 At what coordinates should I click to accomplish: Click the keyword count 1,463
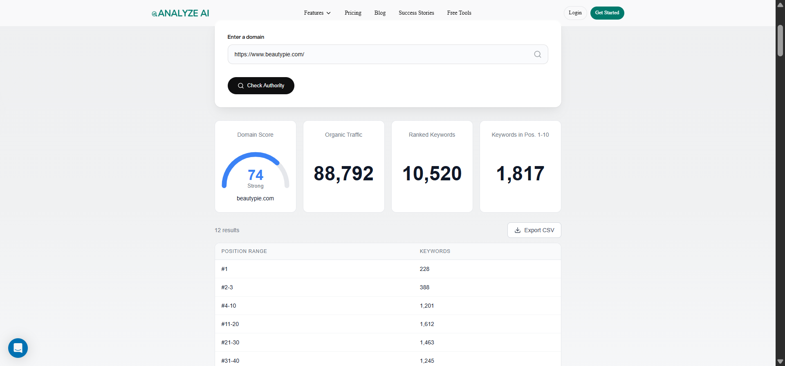[427, 342]
